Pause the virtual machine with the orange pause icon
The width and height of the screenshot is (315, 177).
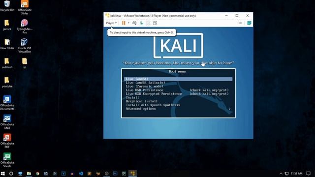click(124, 23)
